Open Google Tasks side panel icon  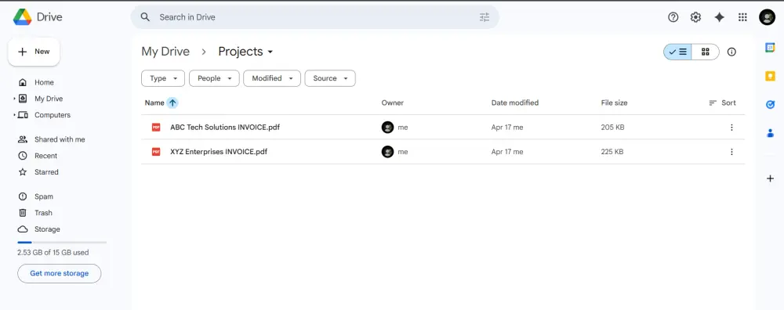pos(770,104)
